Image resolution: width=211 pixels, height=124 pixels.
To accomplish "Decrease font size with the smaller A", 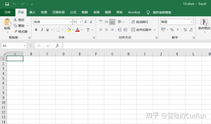I will click(91, 22).
